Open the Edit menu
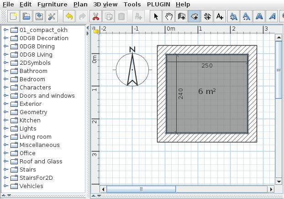The height and width of the screenshot is (199, 284). click(x=26, y=5)
